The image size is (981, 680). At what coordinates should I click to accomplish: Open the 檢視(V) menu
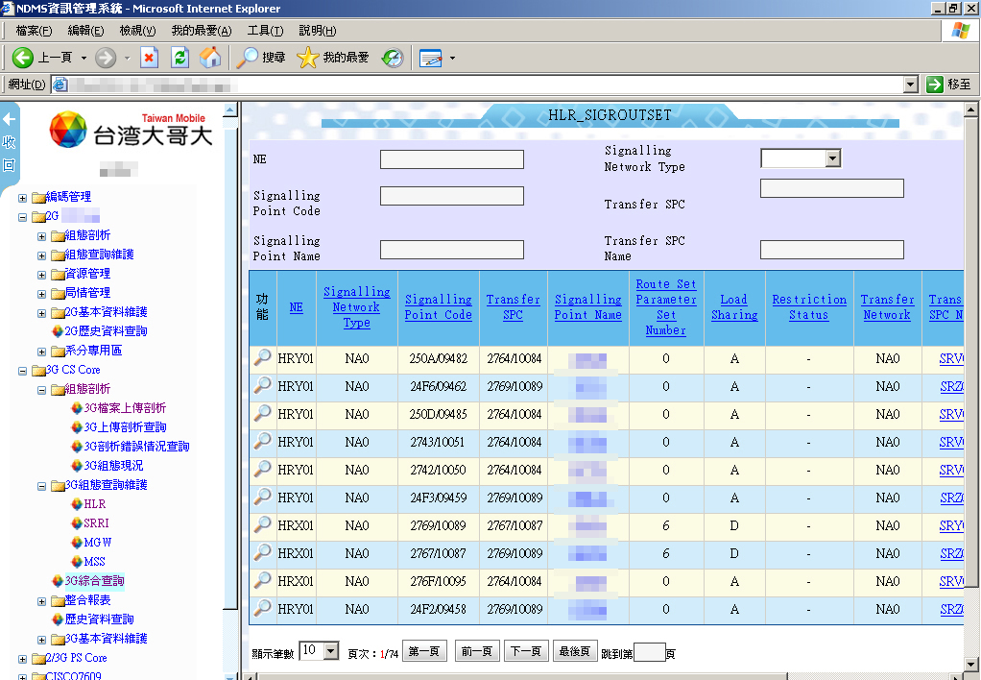[x=137, y=31]
